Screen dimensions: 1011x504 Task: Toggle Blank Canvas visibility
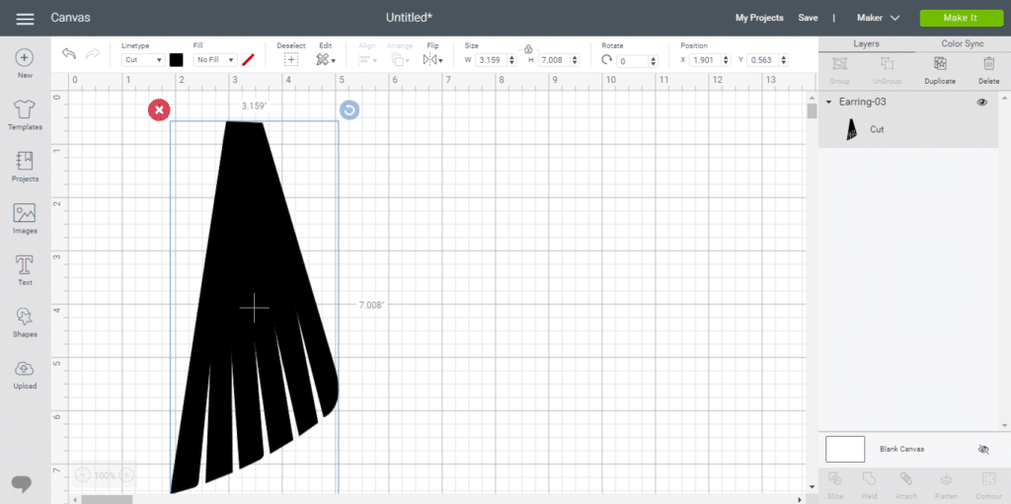tap(982, 449)
